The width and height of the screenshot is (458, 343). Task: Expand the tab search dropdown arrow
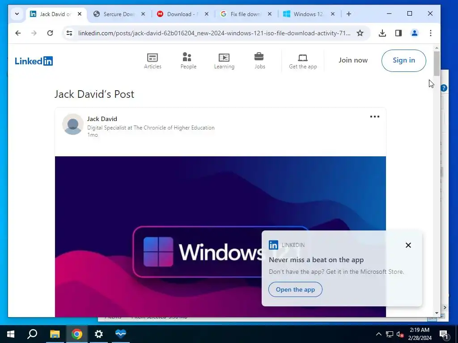(x=17, y=14)
